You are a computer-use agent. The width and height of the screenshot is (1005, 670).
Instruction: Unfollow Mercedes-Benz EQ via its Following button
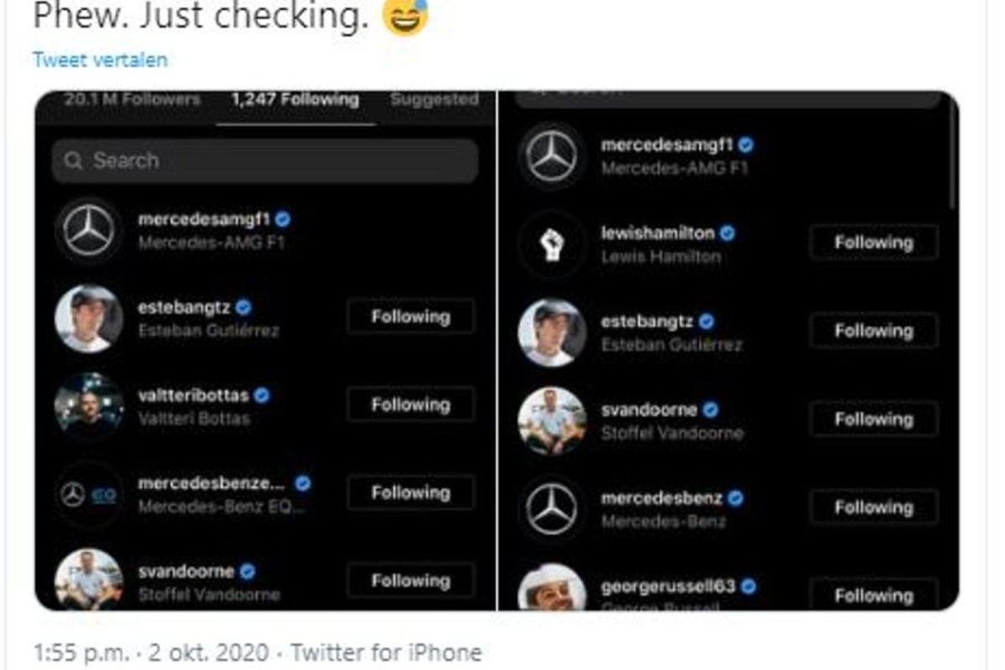pos(410,492)
